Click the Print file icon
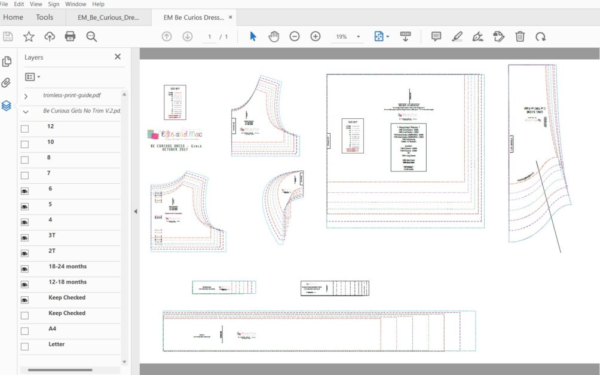The image size is (600, 375). point(70,36)
